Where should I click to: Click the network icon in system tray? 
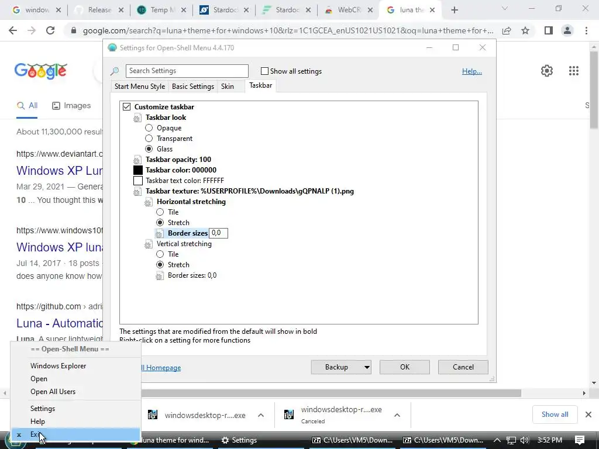511,440
